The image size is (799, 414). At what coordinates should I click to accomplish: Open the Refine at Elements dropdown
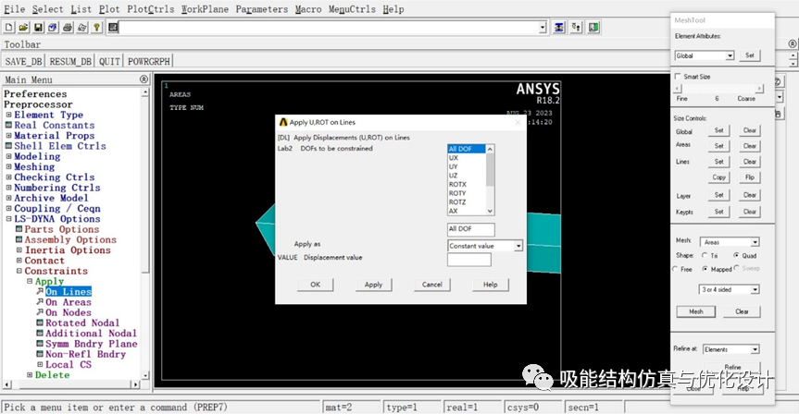(755, 349)
